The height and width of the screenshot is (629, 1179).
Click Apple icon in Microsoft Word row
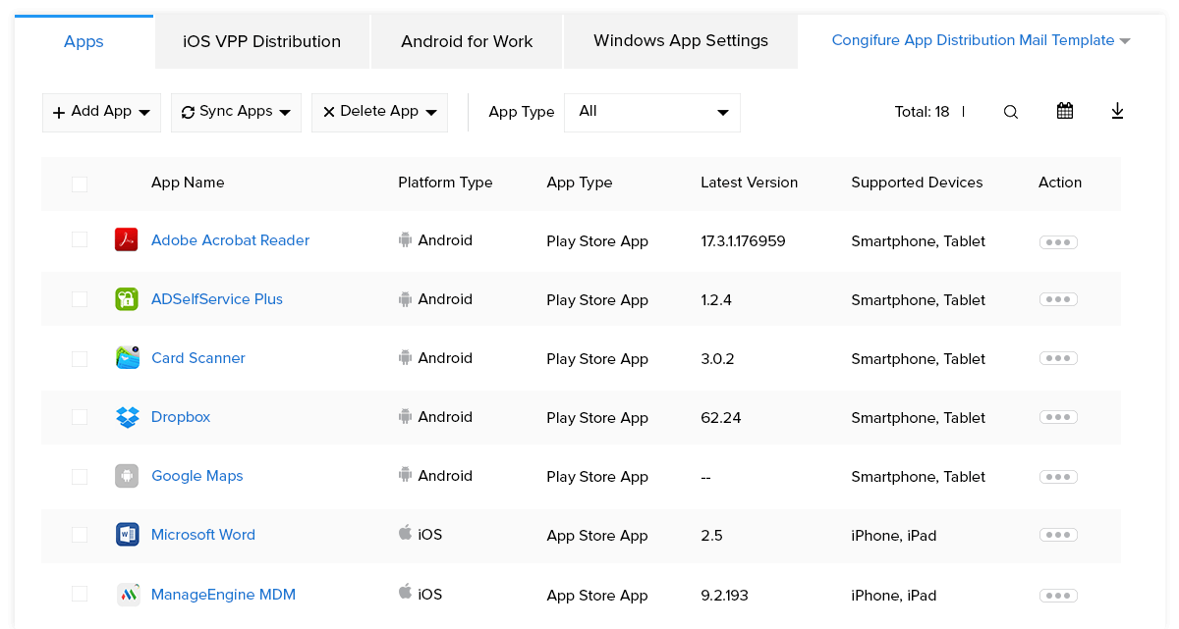pos(405,533)
